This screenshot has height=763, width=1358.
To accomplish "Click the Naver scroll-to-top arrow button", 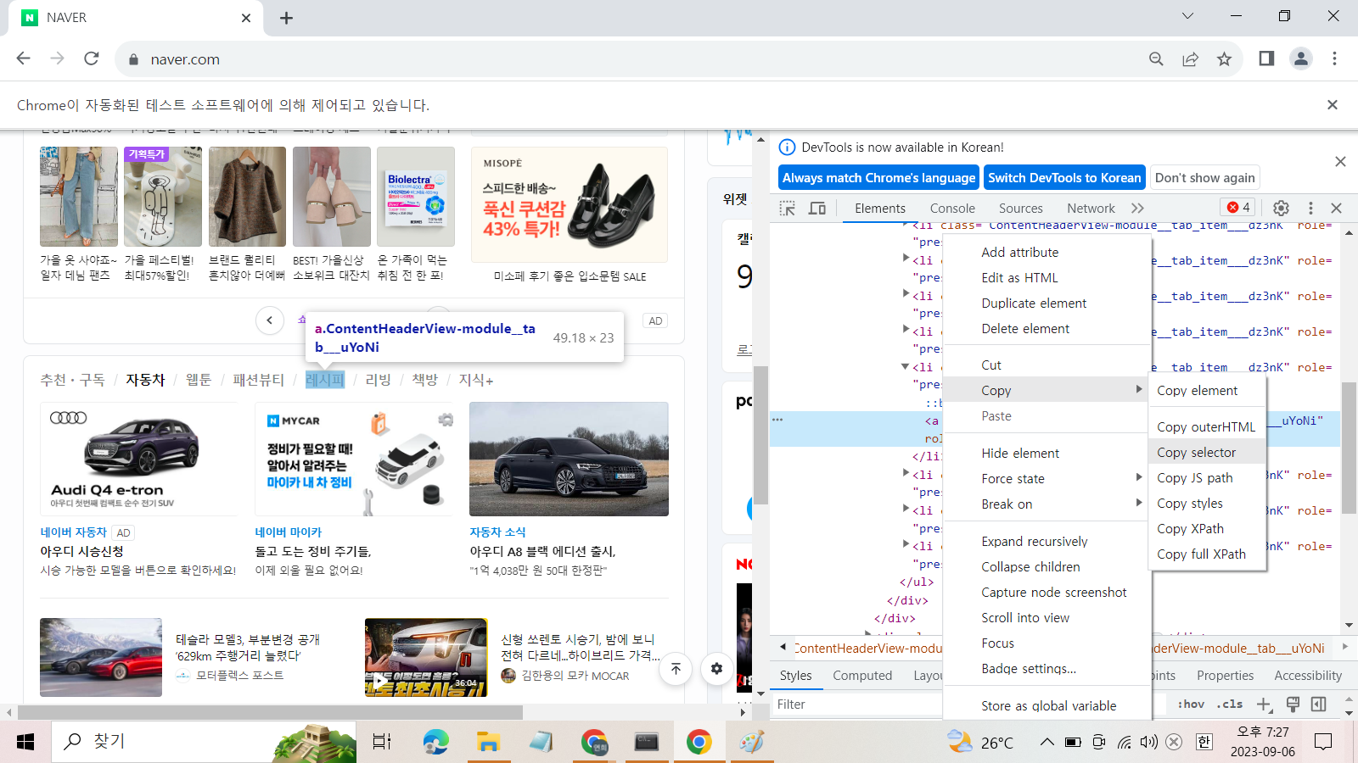I will click(x=676, y=669).
